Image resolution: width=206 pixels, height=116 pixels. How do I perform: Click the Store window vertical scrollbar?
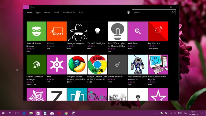179,58
